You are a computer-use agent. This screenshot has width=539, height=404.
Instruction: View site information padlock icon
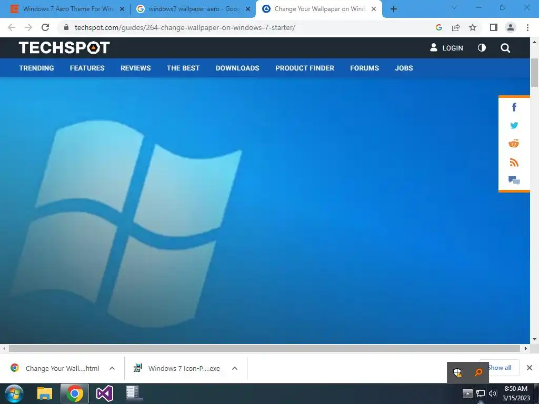[66, 27]
